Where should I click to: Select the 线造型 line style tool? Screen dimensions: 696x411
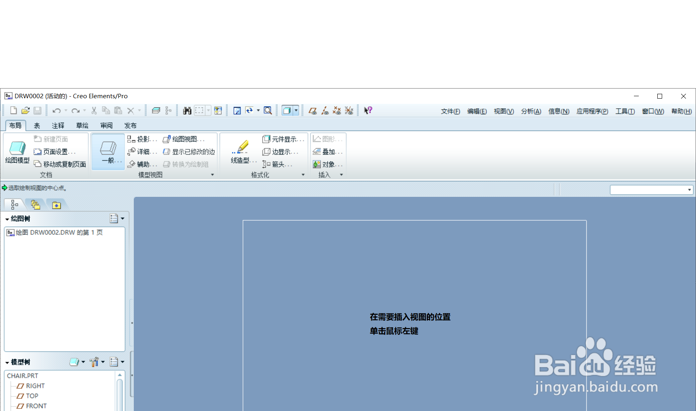click(x=241, y=152)
